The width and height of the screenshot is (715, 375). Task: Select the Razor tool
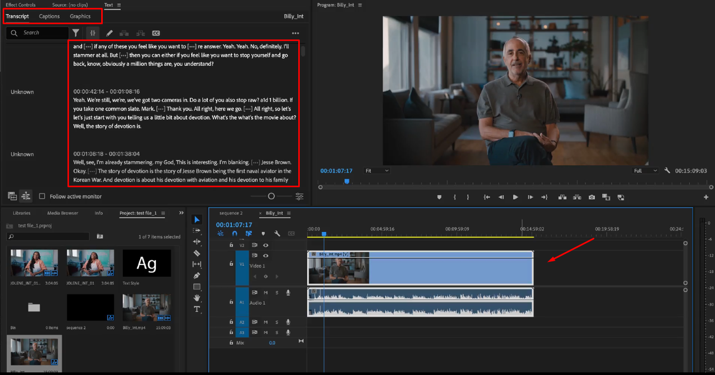(x=197, y=253)
